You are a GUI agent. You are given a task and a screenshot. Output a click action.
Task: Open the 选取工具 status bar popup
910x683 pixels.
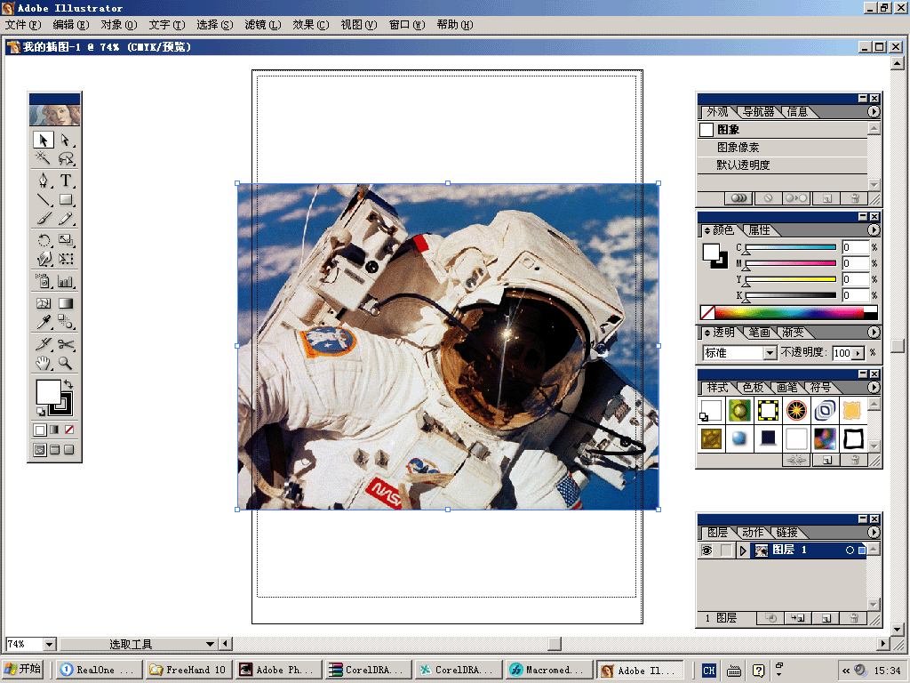210,644
